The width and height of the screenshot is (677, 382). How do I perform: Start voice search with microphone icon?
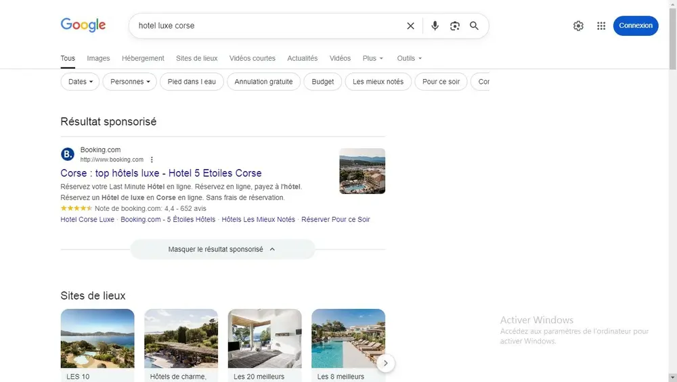(435, 26)
